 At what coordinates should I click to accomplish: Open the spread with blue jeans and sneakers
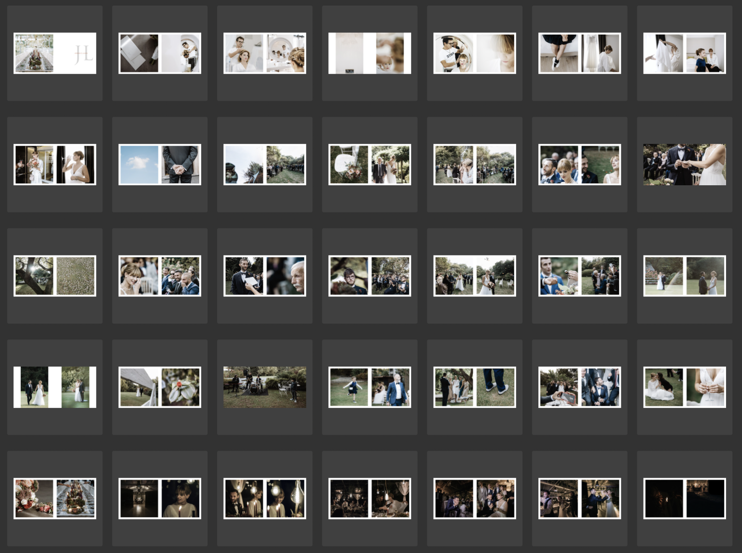[474, 387]
